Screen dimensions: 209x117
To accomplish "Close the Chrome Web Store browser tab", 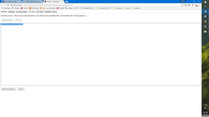I will pos(41,2).
